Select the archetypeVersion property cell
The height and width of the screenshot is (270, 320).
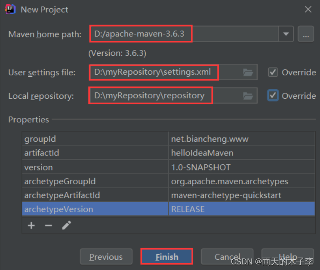pos(95,209)
